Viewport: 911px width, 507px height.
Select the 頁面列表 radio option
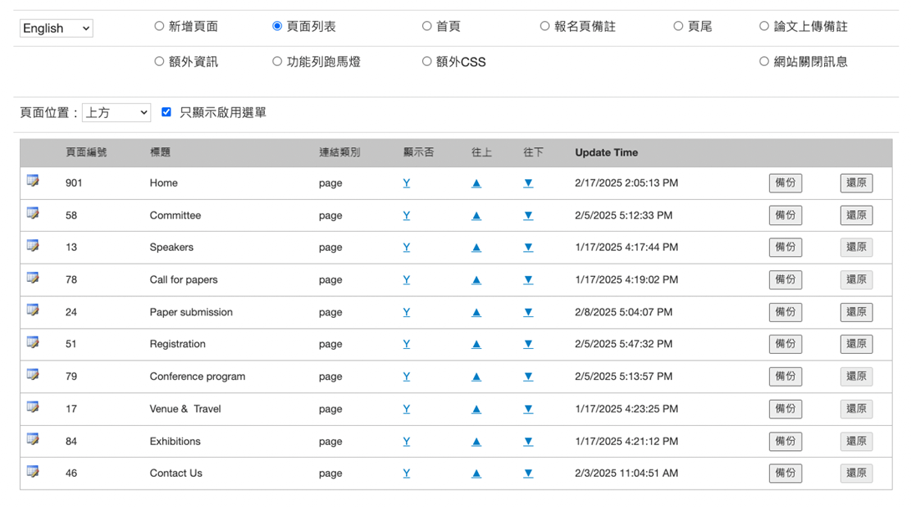point(277,26)
